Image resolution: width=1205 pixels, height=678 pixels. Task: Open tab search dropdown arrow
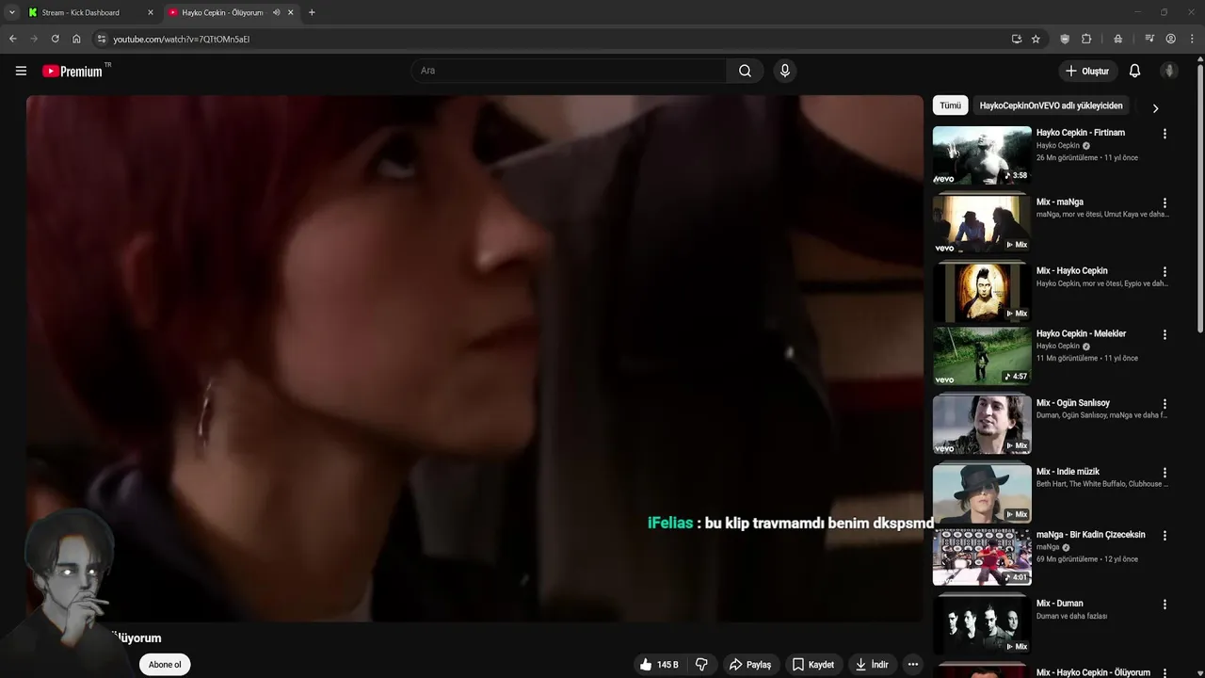[x=12, y=12]
